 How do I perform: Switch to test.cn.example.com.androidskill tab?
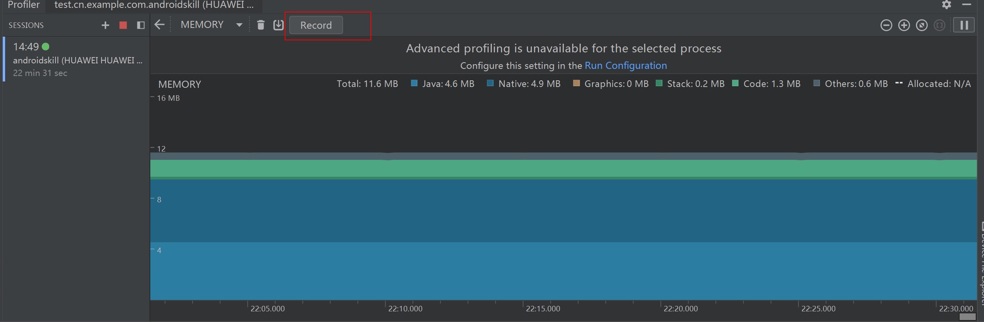(x=154, y=5)
